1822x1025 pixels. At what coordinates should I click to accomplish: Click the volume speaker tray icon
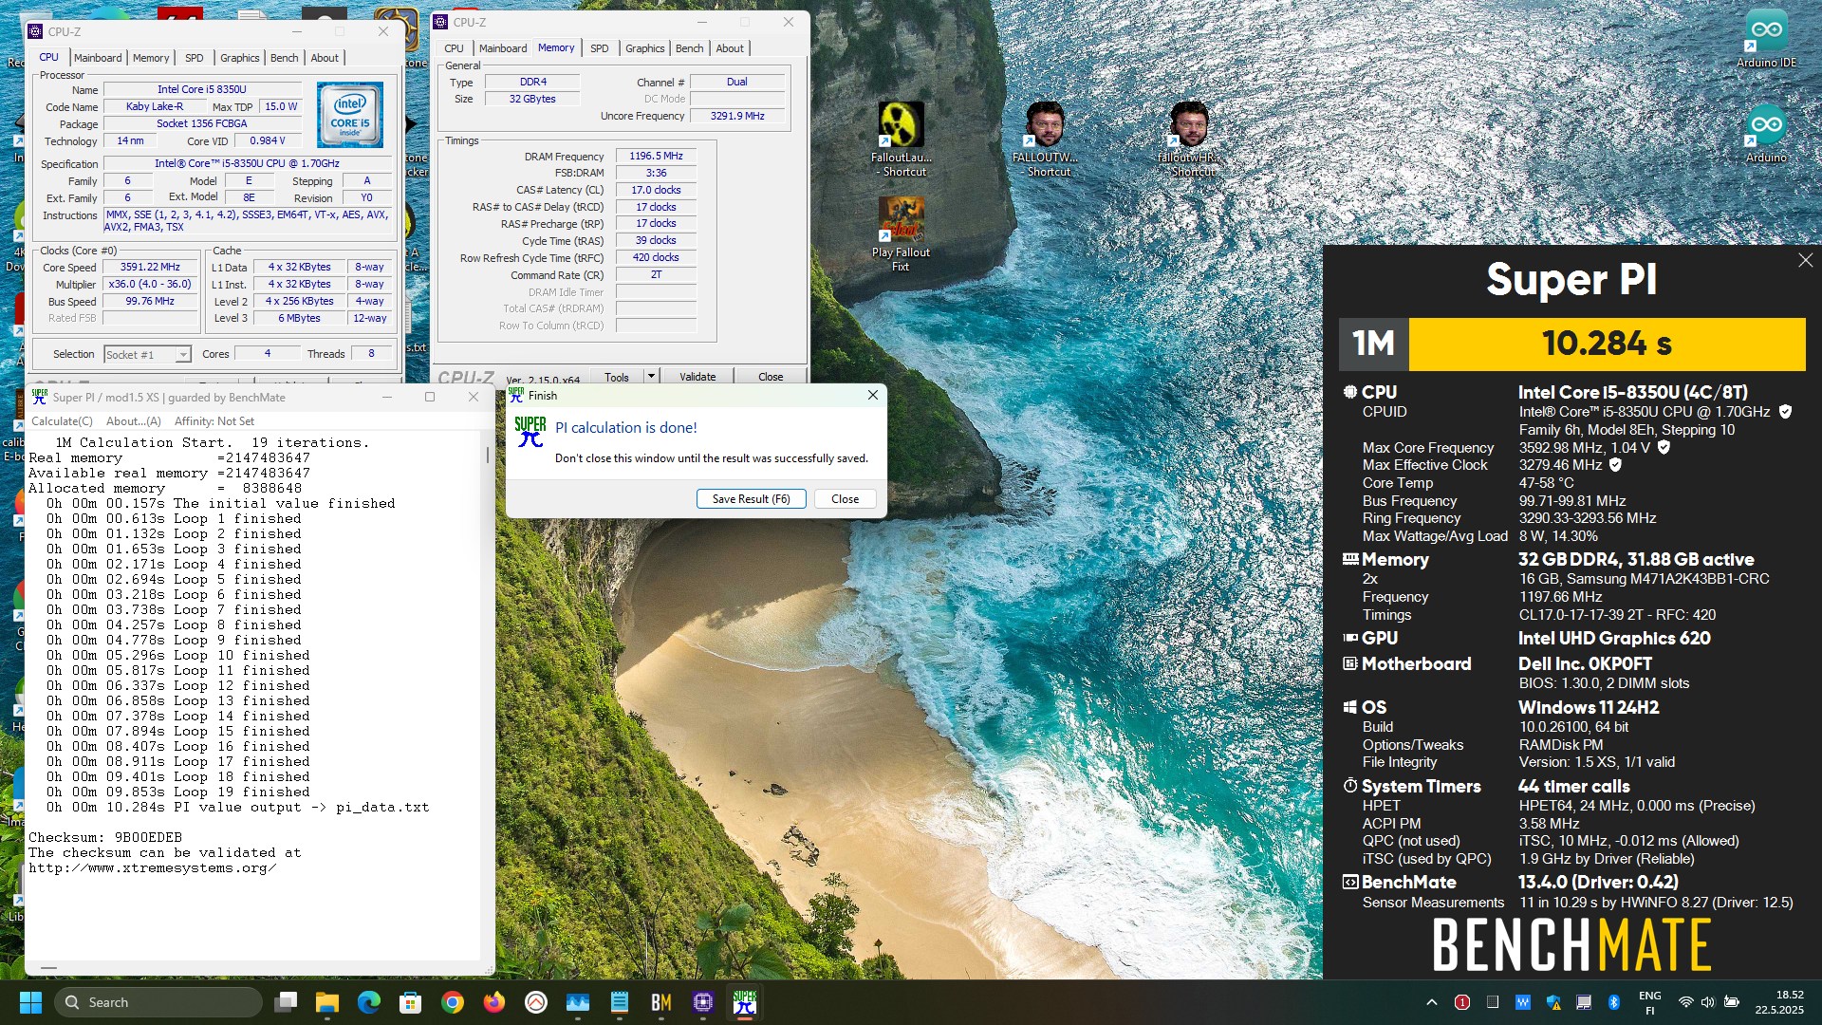[x=1708, y=1002]
